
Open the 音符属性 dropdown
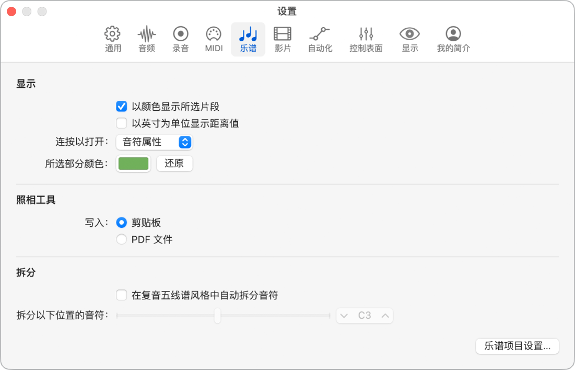pos(154,142)
